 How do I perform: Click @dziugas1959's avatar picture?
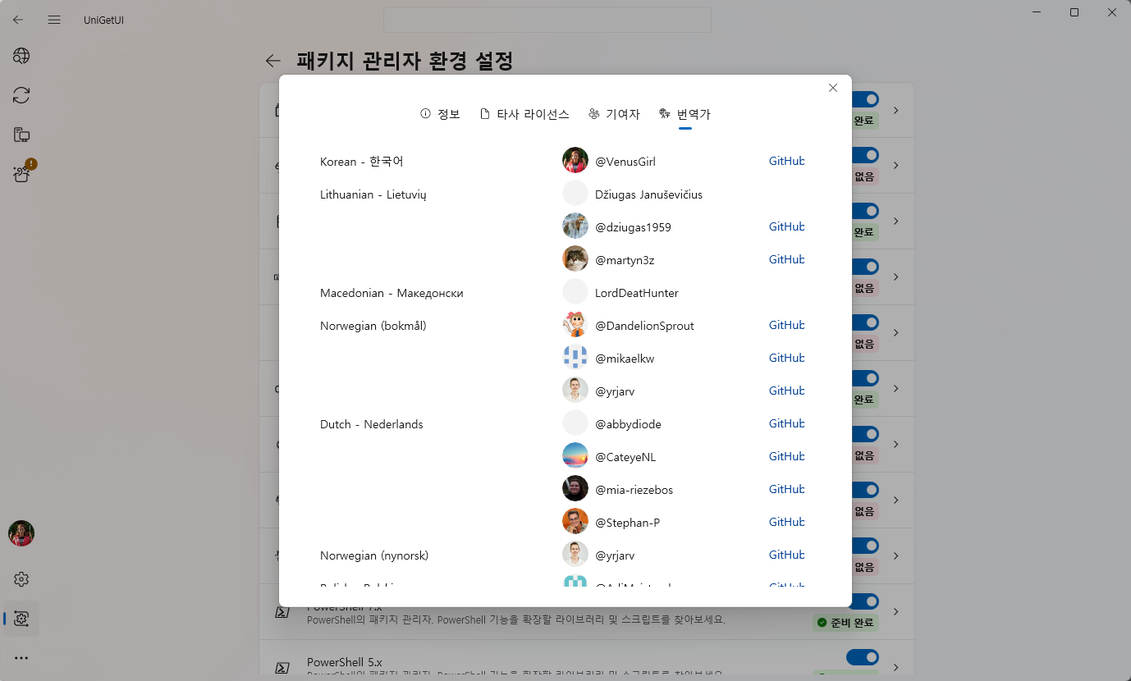[575, 226]
